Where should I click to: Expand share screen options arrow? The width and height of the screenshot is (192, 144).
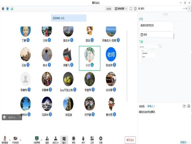(x=41, y=140)
